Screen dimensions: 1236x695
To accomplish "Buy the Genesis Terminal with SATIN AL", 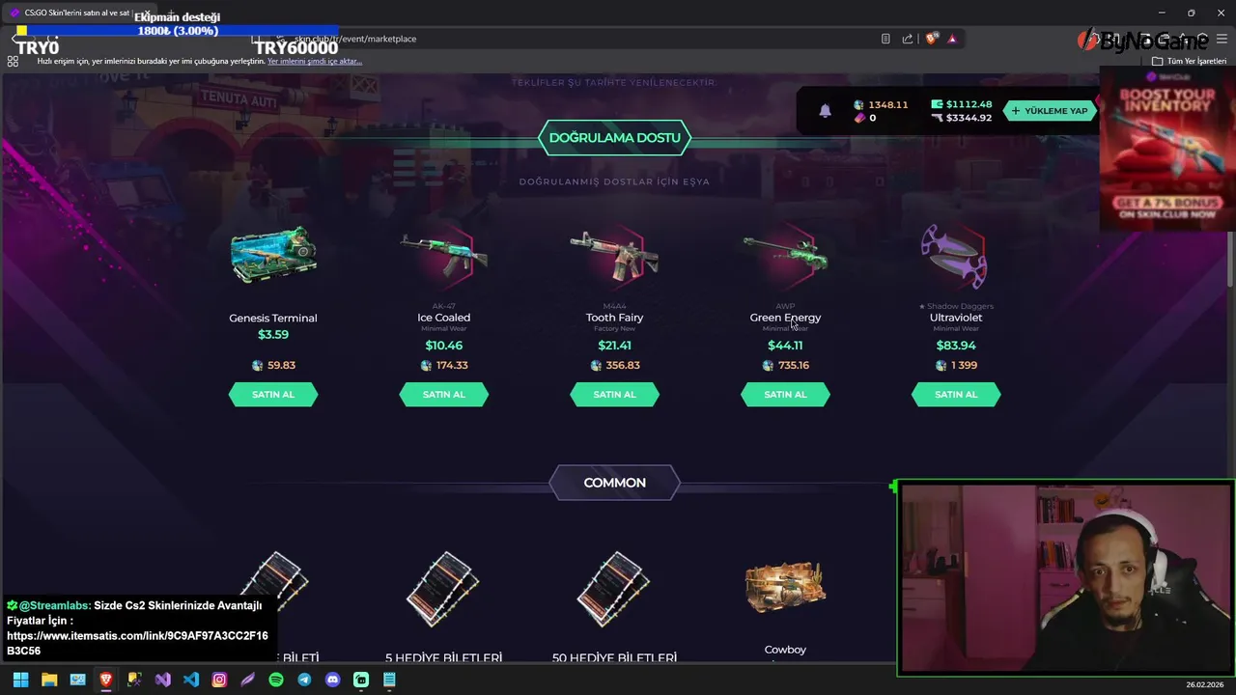I will [x=273, y=394].
